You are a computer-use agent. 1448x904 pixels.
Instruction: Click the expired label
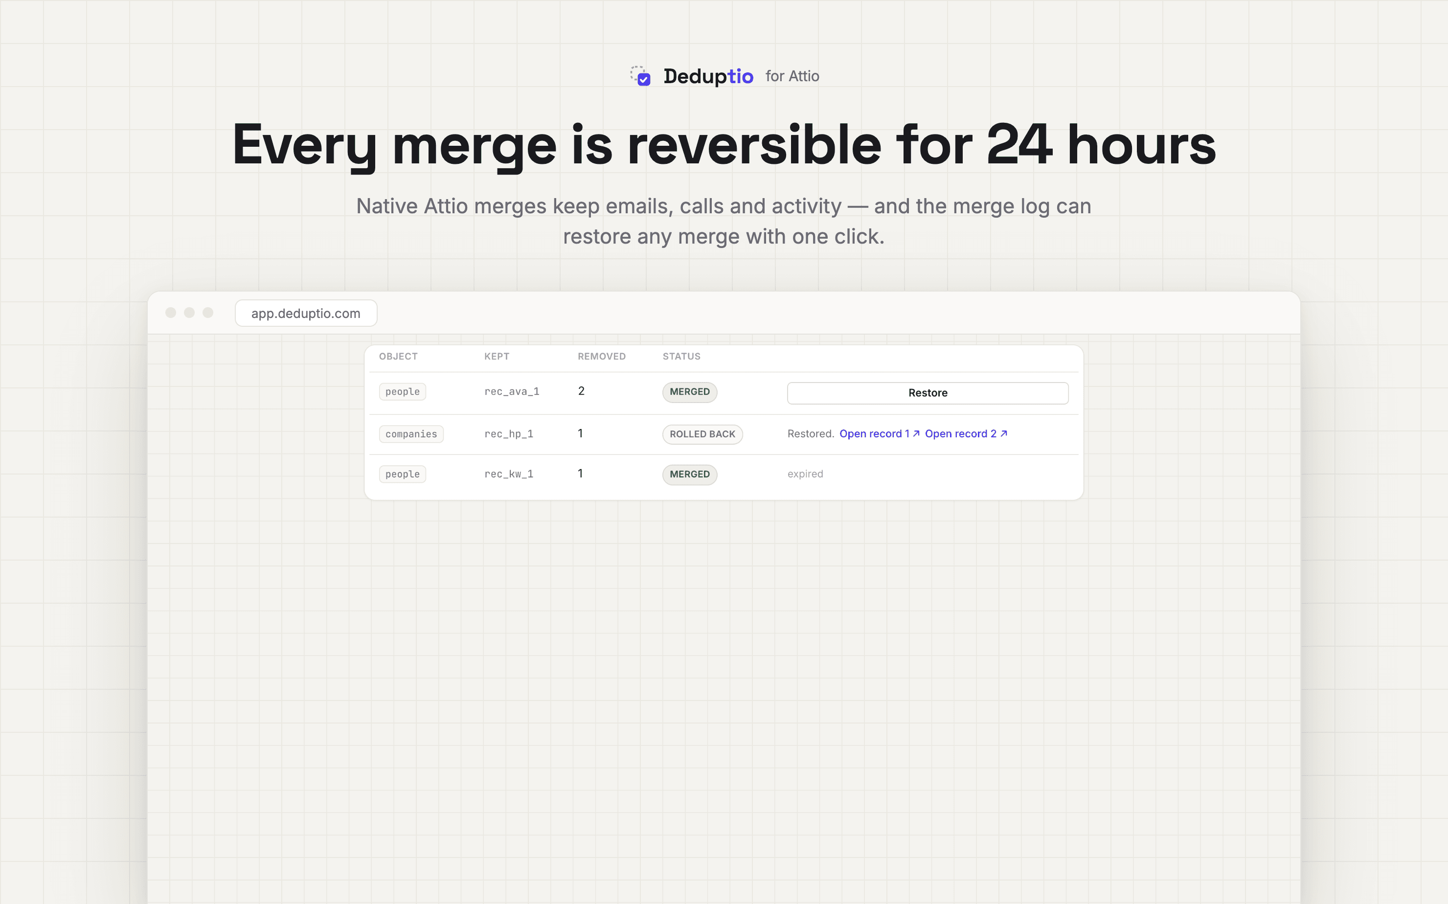[805, 474]
